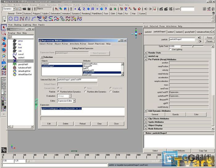Click the persp camera icon in Outliner
Image resolution: width=216 pixels, height=168 pixels.
tap(15, 41)
